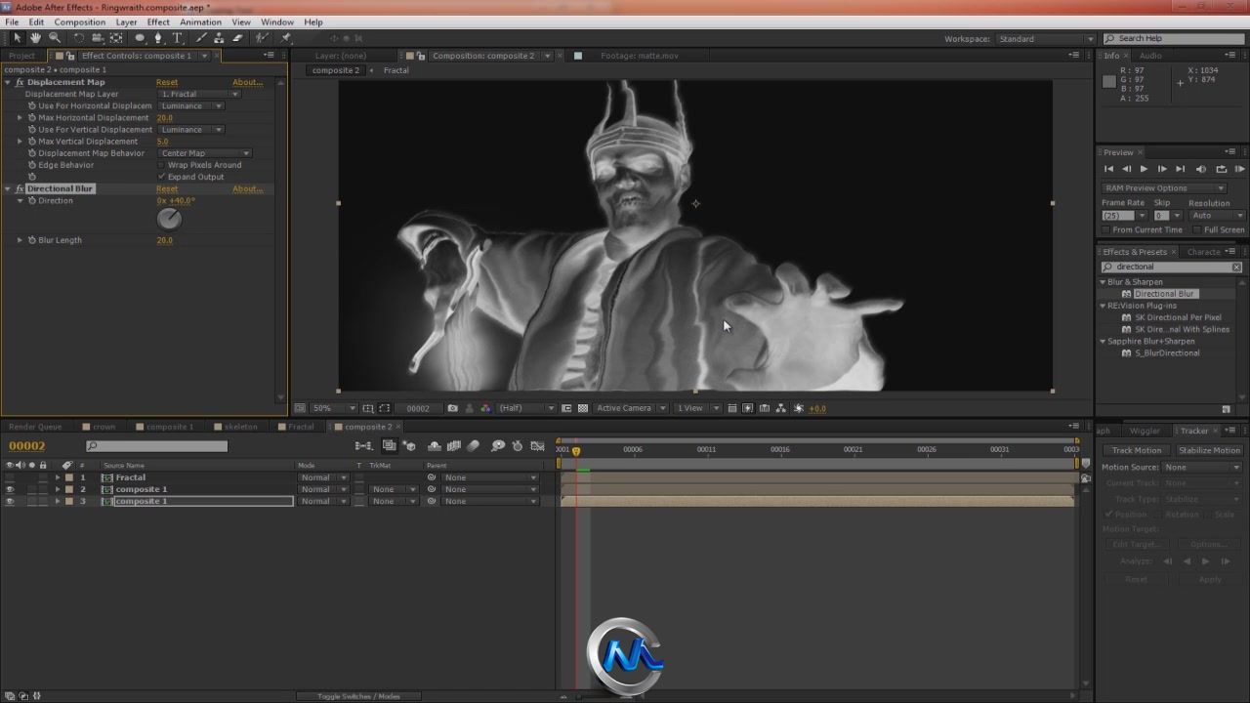Uncheck Expand Output checkbox

point(161,177)
